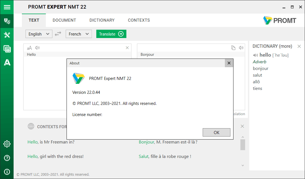Click contexts scrollbar up arrow

click(243, 137)
